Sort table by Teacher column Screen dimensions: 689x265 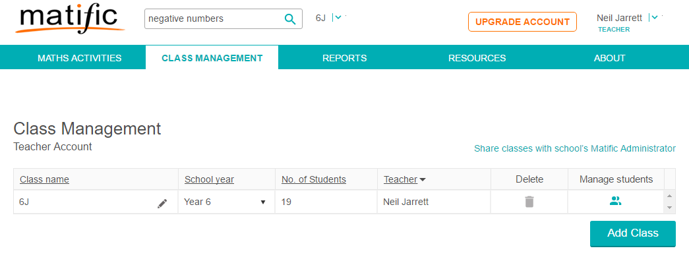click(x=404, y=179)
